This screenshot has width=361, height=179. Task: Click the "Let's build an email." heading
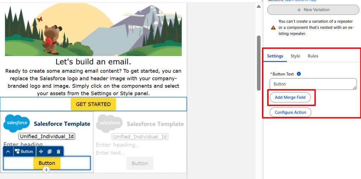click(x=93, y=62)
